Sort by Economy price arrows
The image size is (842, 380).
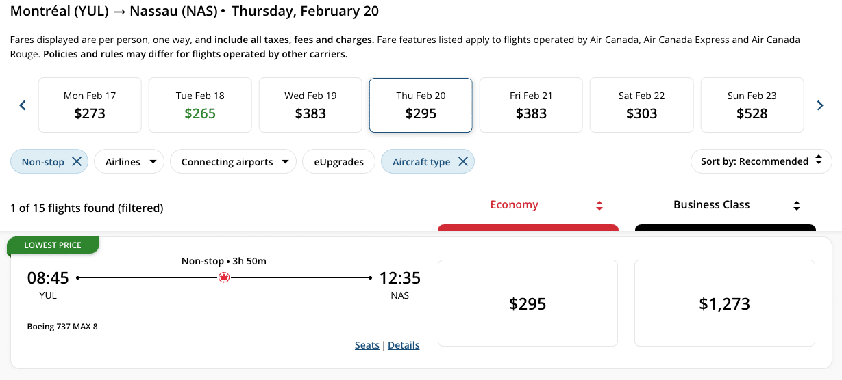pos(599,206)
